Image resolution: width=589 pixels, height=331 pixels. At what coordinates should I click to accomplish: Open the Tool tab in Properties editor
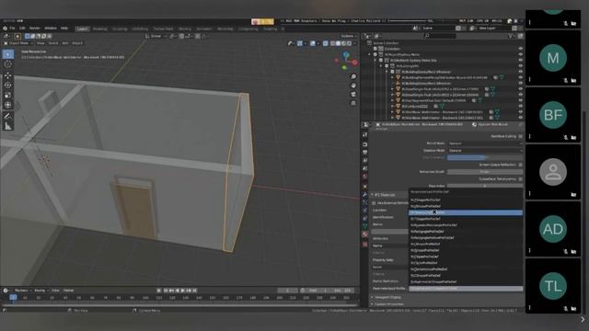[364, 135]
